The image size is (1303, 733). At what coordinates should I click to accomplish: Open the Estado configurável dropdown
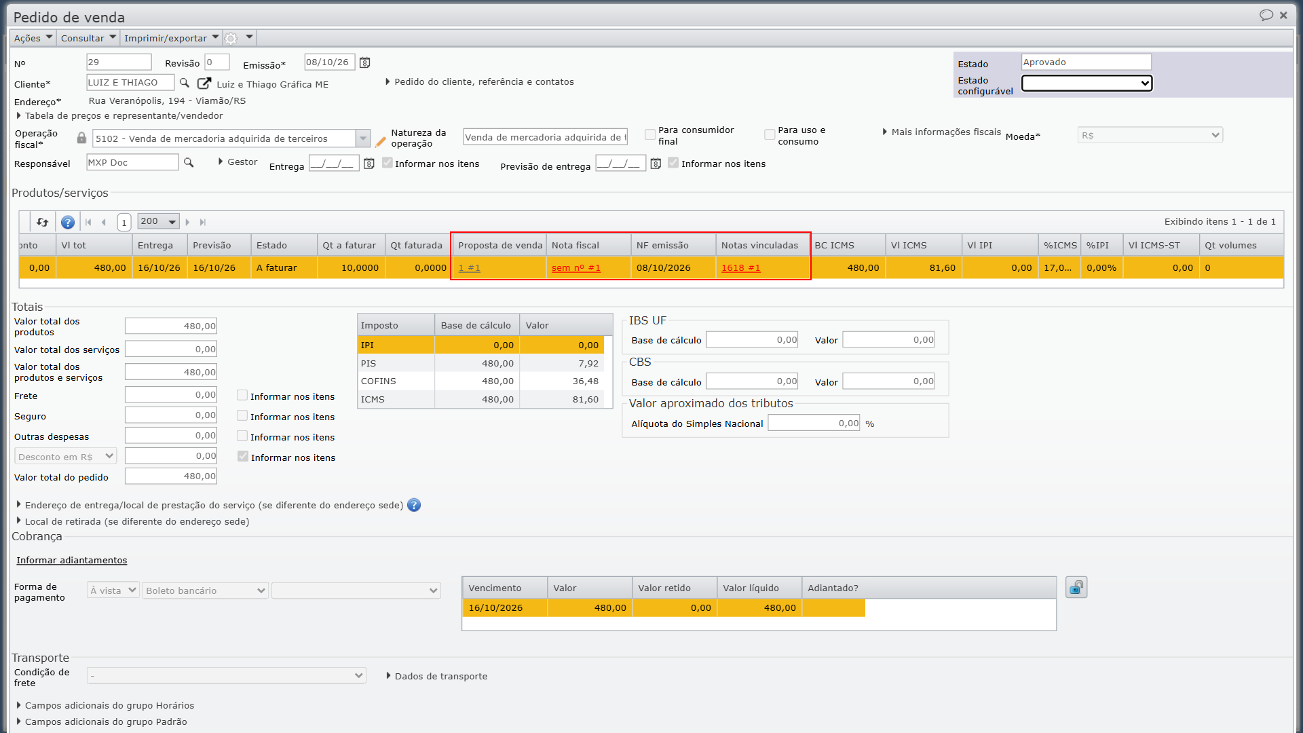coord(1087,83)
